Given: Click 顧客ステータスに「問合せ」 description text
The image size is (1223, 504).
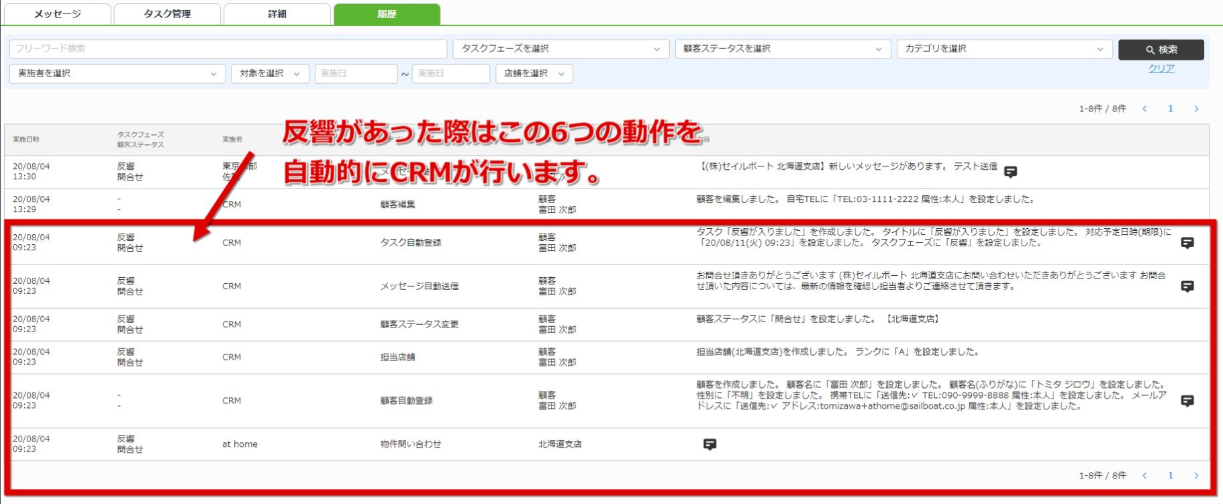Looking at the screenshot, I should coord(818,319).
